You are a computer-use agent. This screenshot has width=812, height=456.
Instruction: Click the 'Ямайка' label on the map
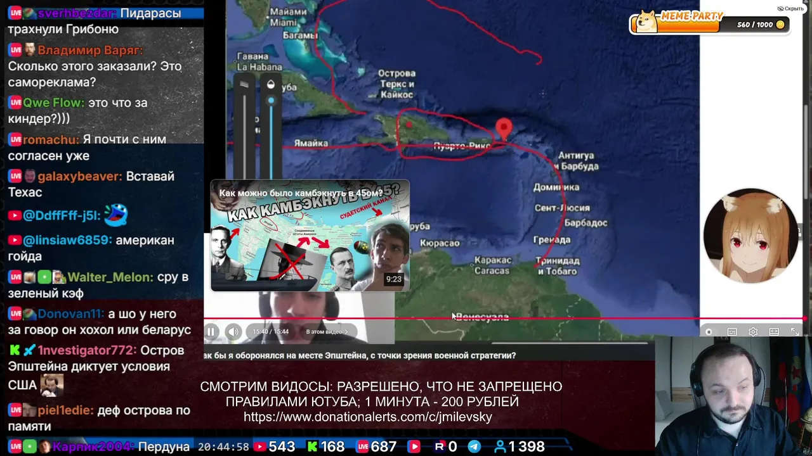pyautogui.click(x=311, y=144)
